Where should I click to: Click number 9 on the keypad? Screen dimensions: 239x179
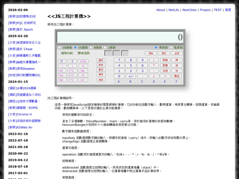pos(143,60)
